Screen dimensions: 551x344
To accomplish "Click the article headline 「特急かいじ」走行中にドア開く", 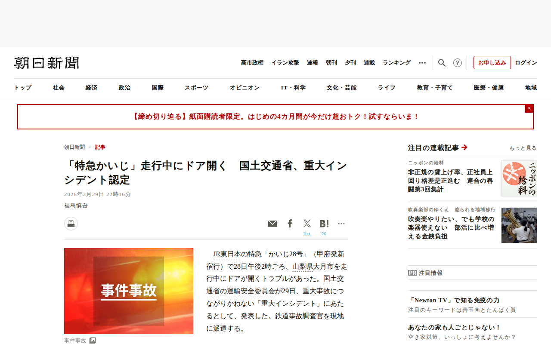I will [205, 172].
